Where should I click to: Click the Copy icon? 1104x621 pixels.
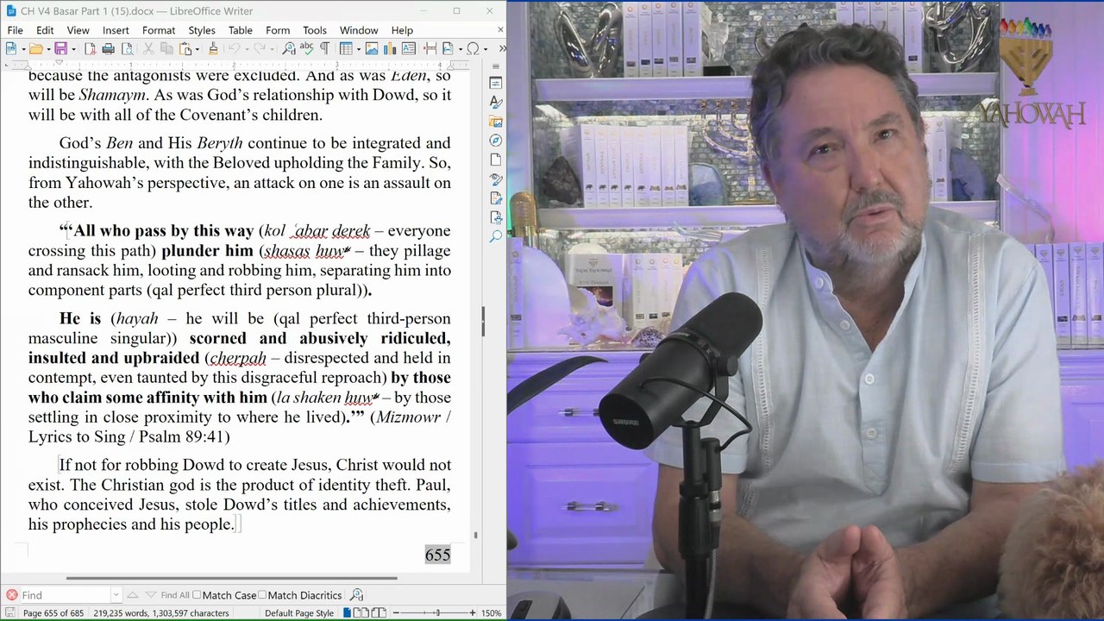coord(166,48)
